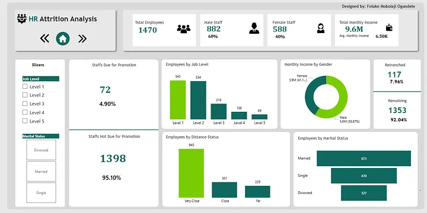
Task: Click the Employees by Marital Status title
Action: click(x=323, y=138)
